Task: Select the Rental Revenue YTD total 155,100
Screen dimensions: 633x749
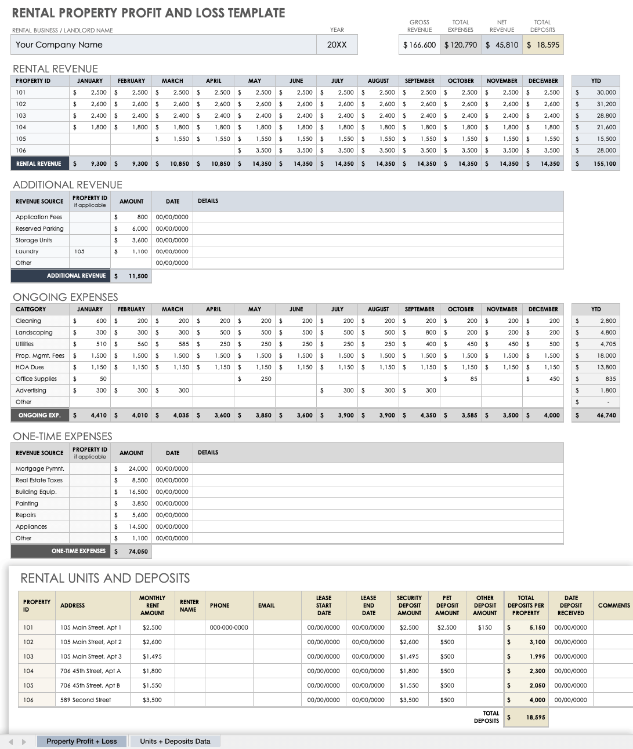Action: (595, 163)
